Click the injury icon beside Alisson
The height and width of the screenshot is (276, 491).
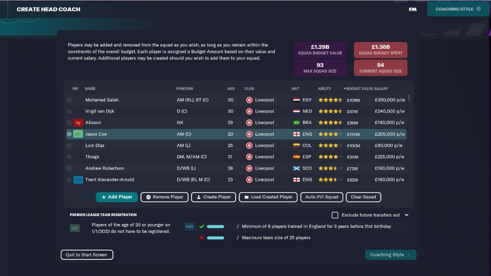(78, 123)
